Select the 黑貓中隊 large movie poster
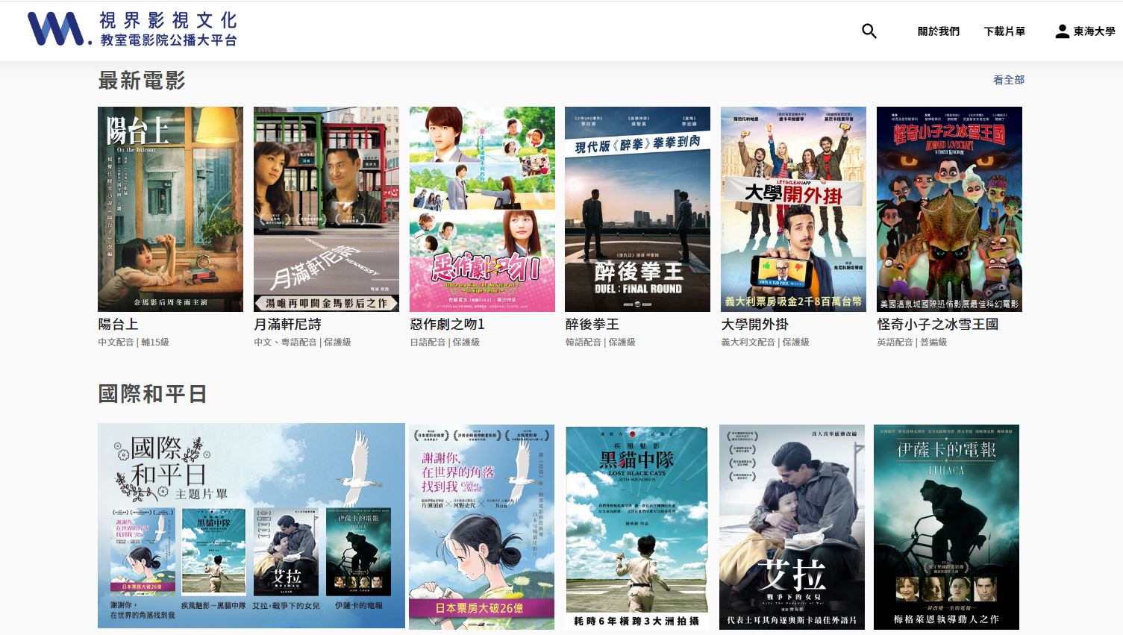The width and height of the screenshot is (1123, 635). click(636, 527)
